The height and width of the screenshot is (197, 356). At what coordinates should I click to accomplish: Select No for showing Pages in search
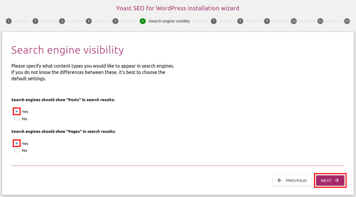(x=17, y=151)
